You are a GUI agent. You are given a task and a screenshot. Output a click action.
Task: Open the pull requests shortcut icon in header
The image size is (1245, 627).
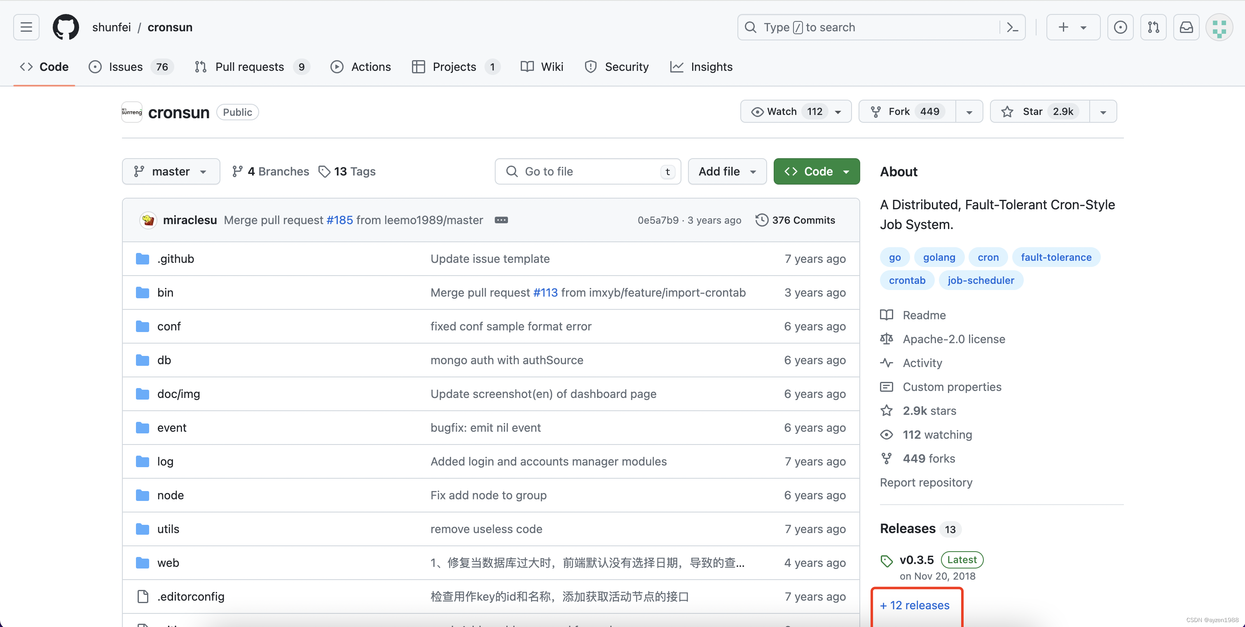click(1153, 27)
